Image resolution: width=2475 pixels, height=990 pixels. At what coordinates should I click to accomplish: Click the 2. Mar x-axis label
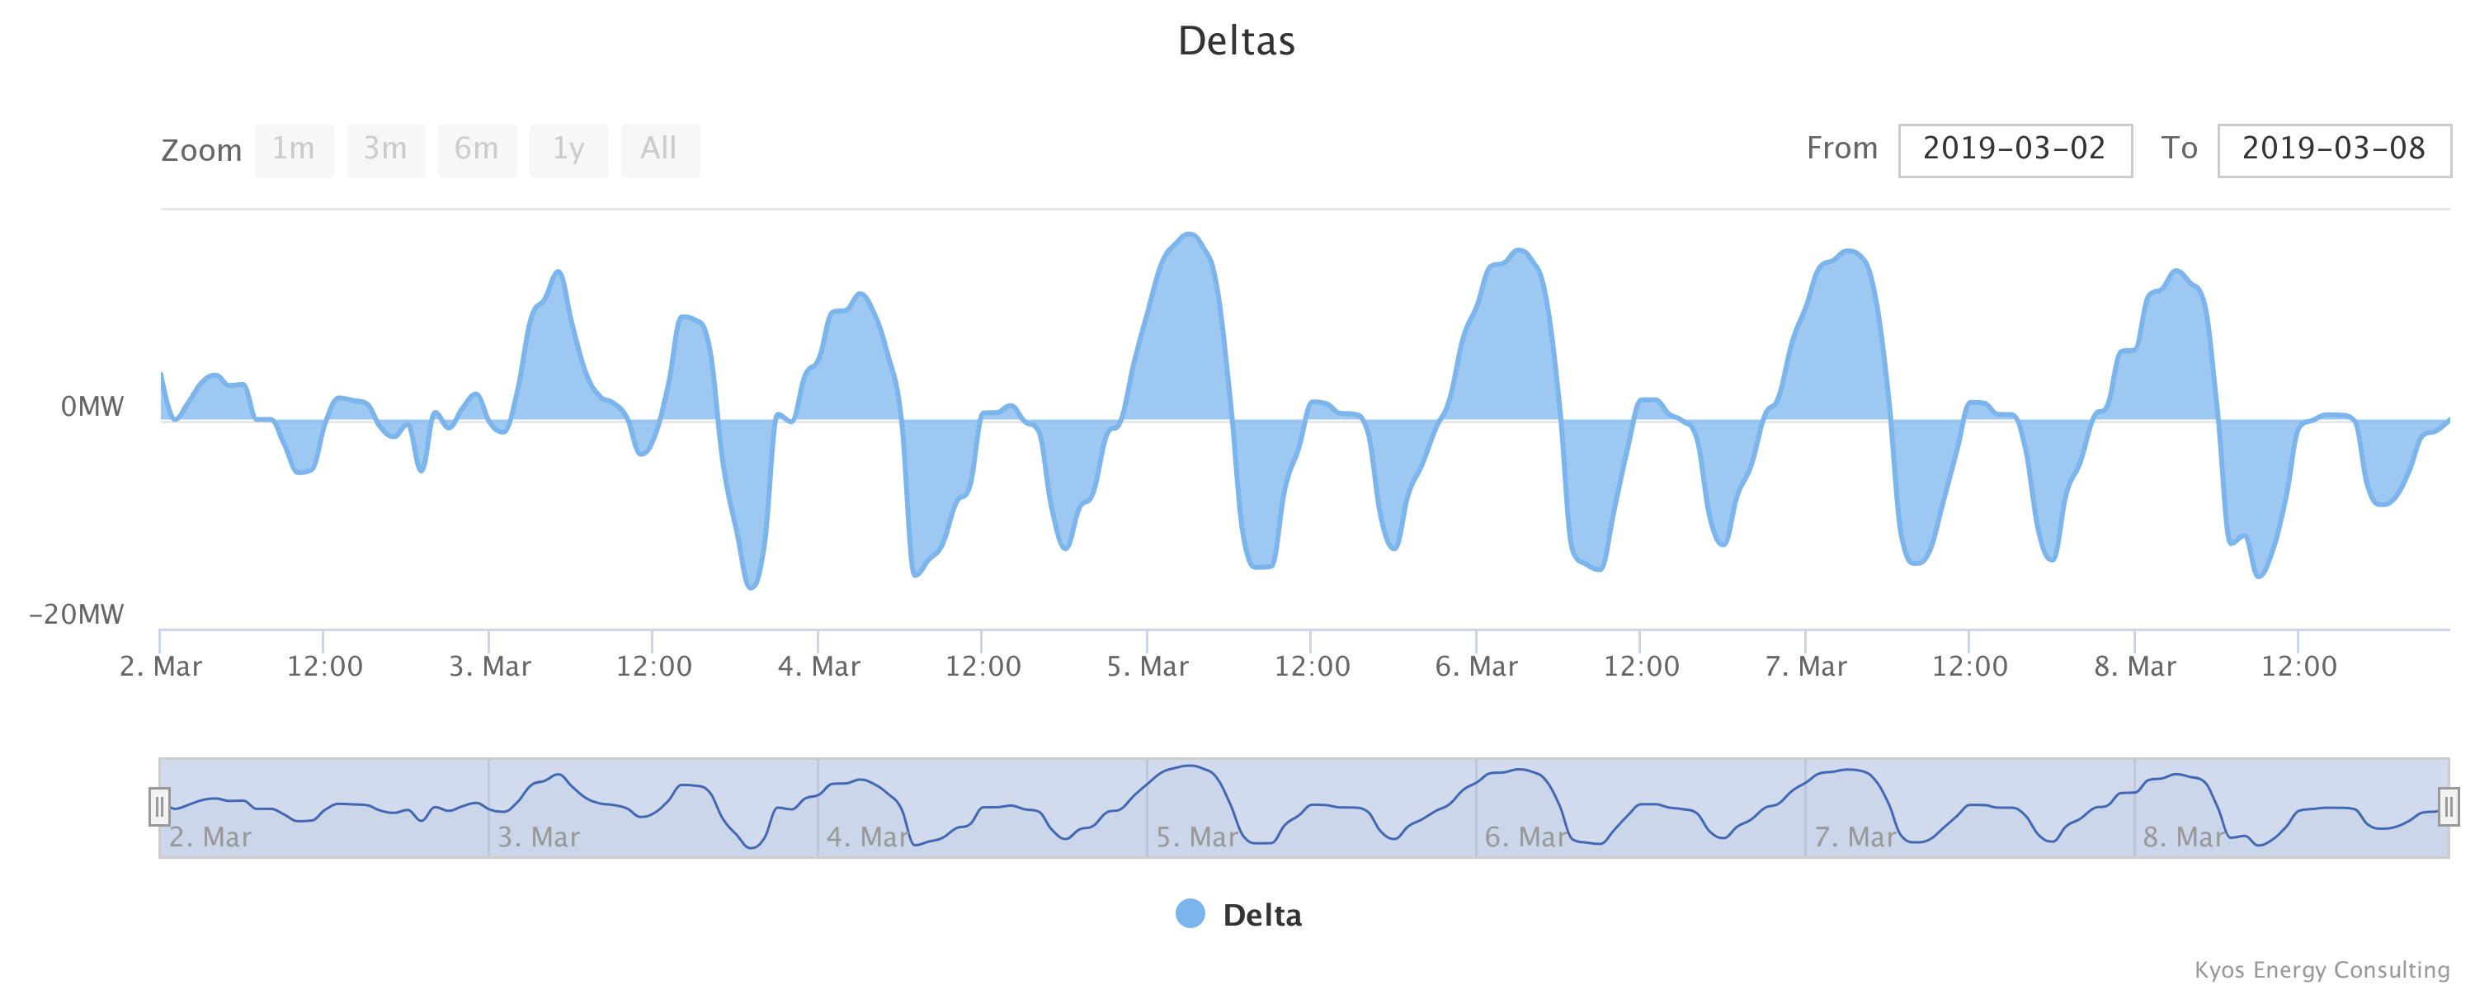click(x=160, y=666)
